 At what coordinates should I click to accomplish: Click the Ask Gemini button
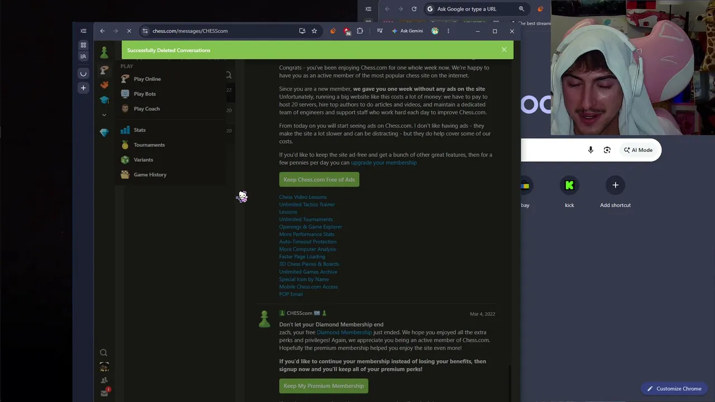tap(408, 31)
